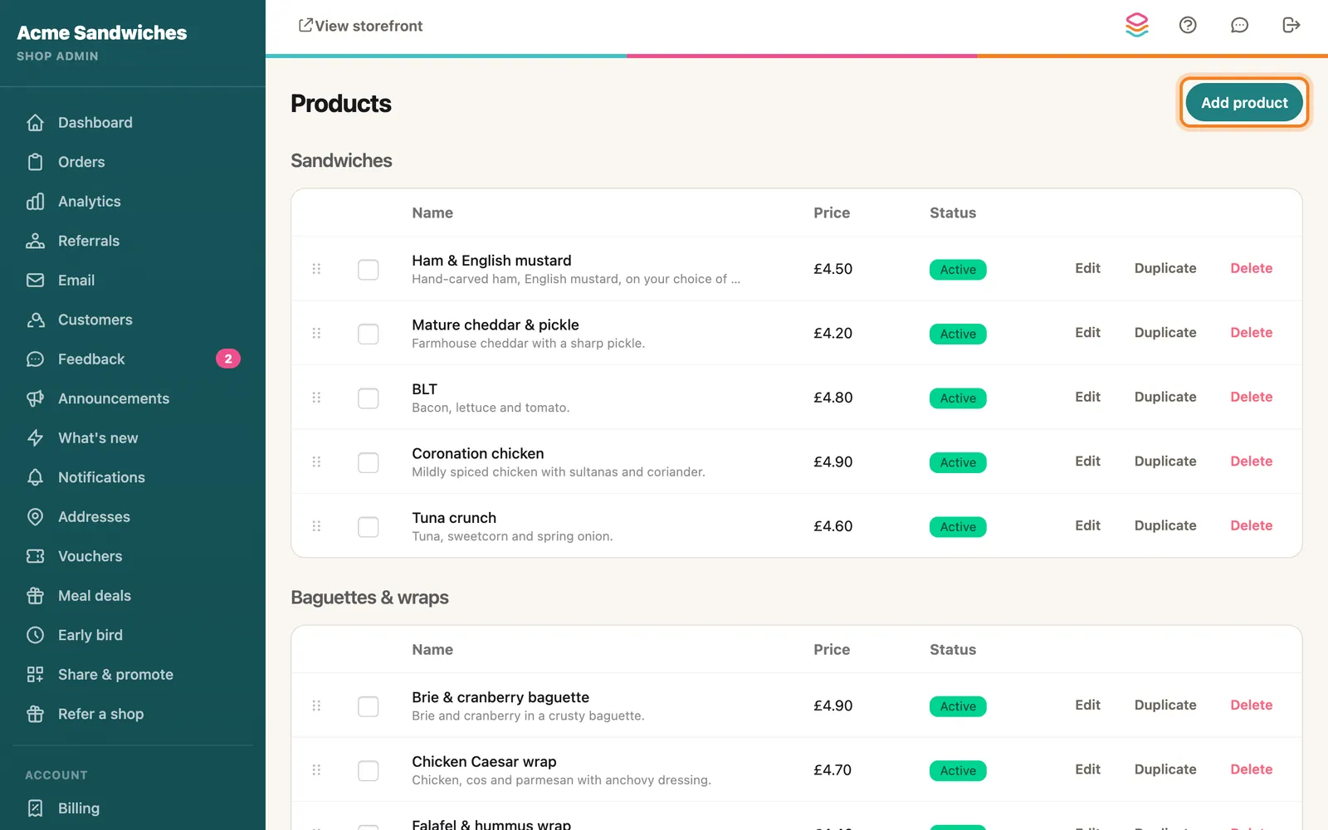Click the Add product button
1328x830 pixels.
[x=1244, y=103]
